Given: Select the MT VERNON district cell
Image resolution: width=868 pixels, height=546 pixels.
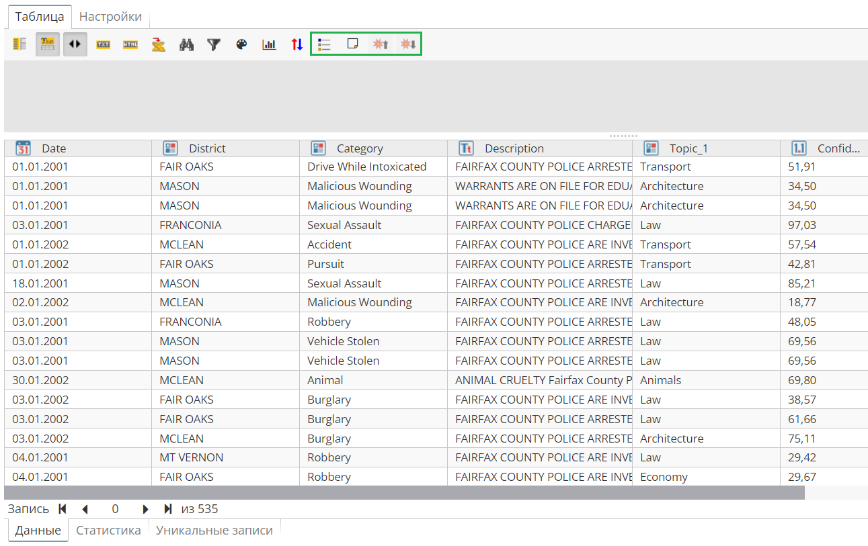Looking at the screenshot, I should 225,457.
